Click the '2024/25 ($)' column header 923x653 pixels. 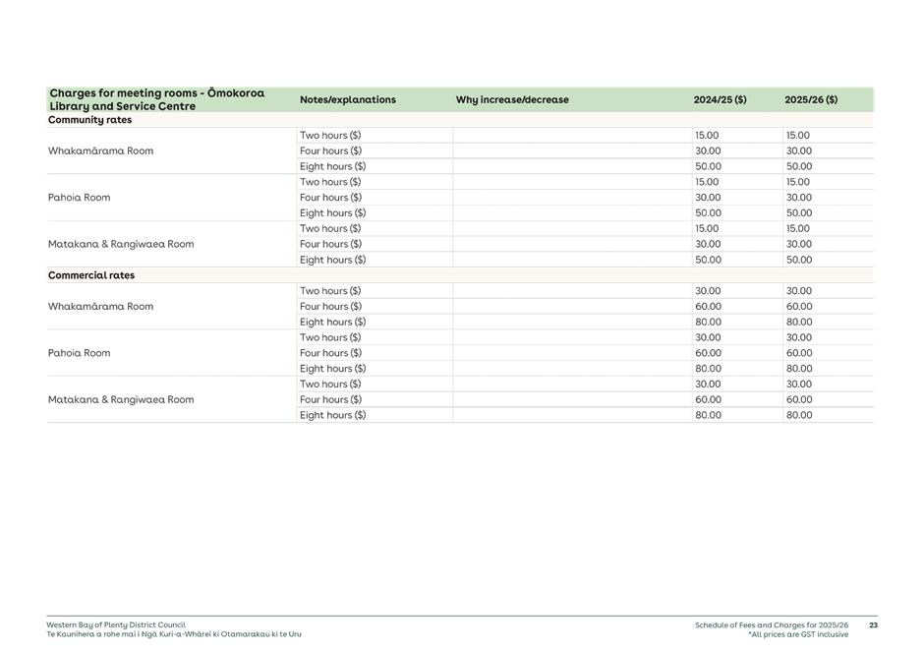click(720, 99)
